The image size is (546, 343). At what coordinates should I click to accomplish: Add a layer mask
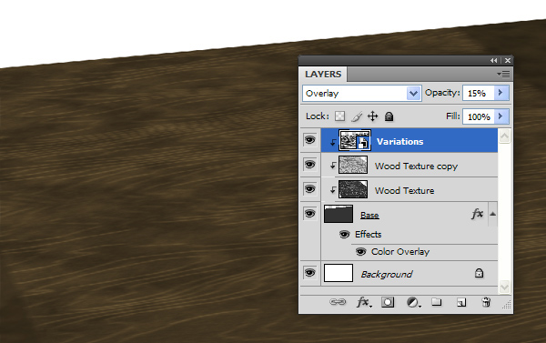[x=388, y=302]
